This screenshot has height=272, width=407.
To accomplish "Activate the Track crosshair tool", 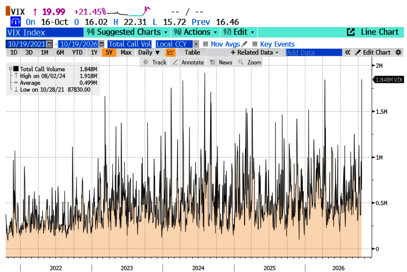I will click(155, 62).
